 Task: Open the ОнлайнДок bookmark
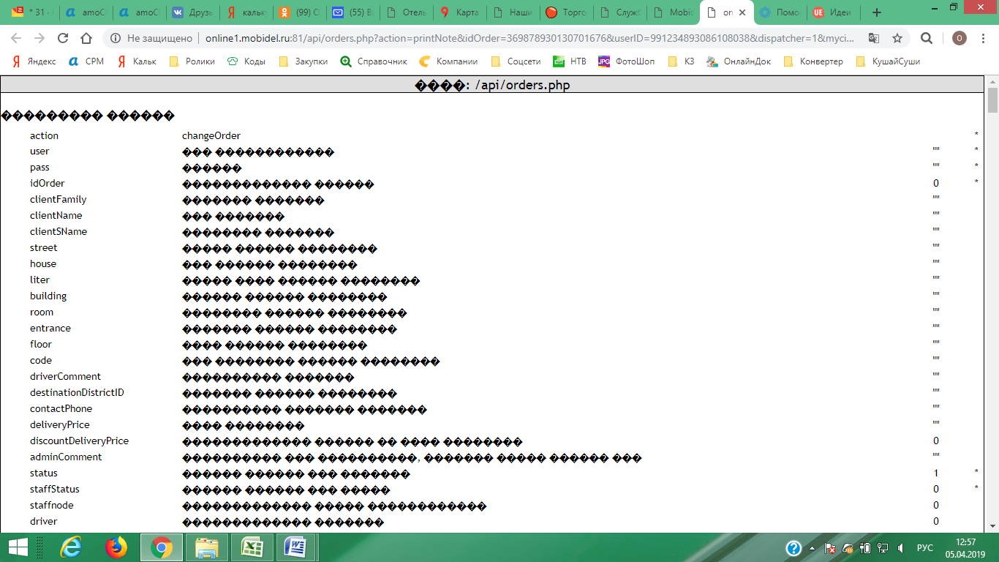[x=739, y=61]
